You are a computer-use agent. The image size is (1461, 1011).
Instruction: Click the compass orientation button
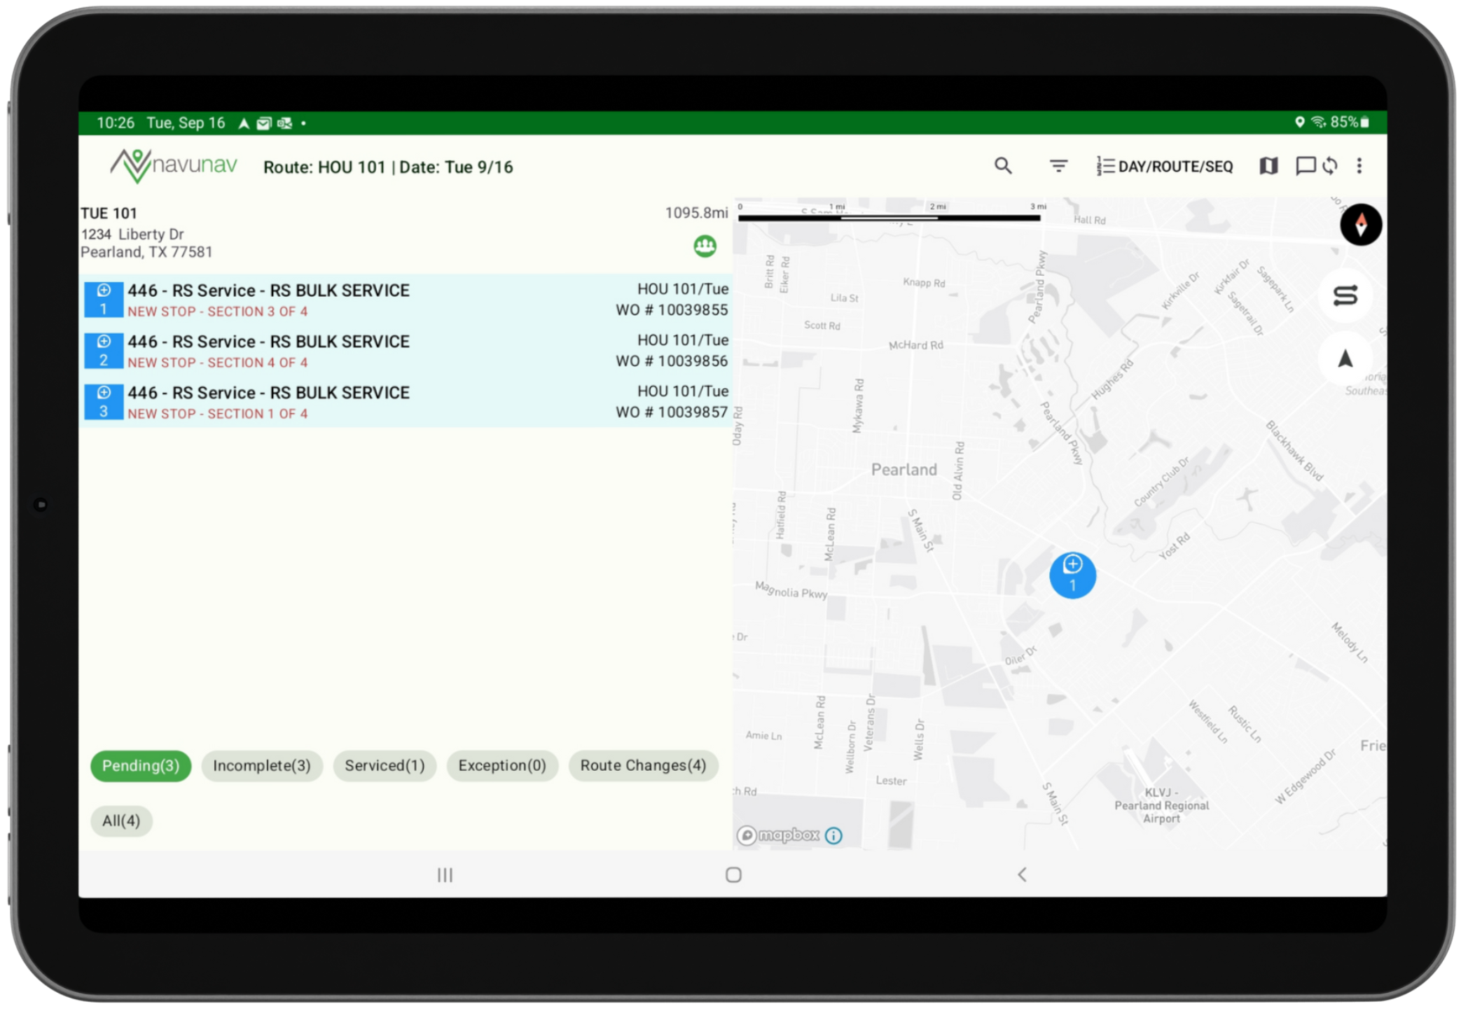1360,225
